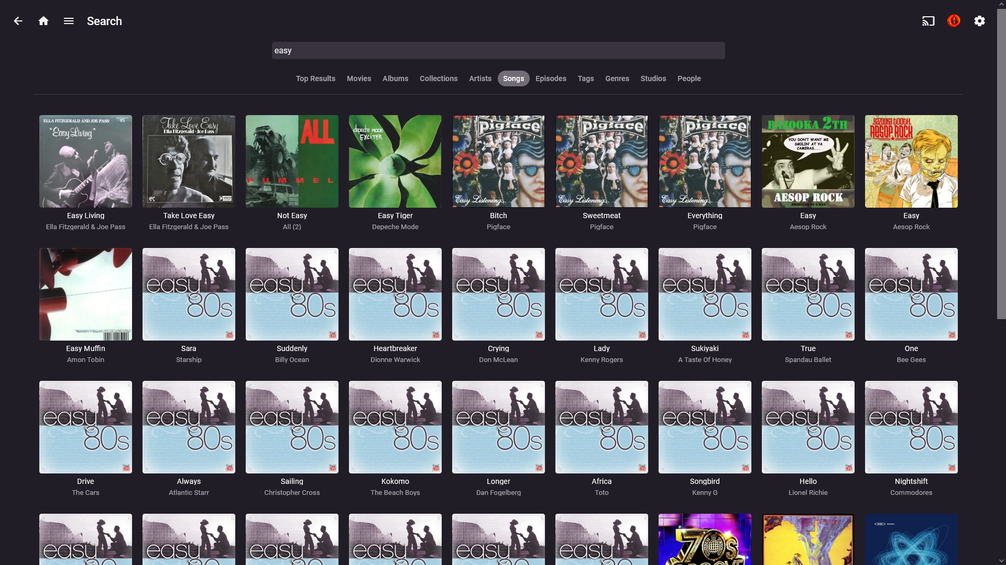Switch to the Albums results tab
Screen dimensions: 1006x565
tap(395, 78)
